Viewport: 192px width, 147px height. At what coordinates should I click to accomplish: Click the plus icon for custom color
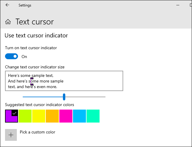pos(11,135)
